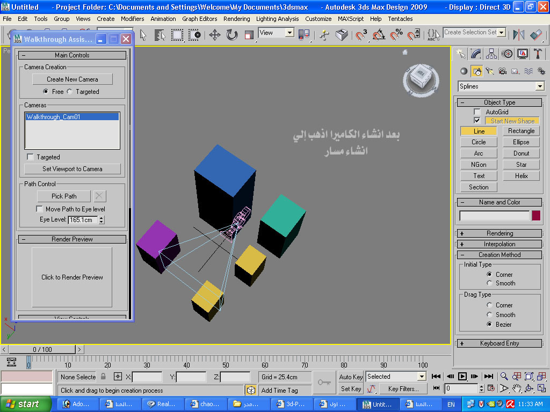Screen dimensions: 550x412
Task: Open the Display command panel tab
Action: (x=522, y=54)
